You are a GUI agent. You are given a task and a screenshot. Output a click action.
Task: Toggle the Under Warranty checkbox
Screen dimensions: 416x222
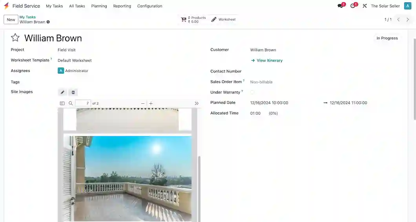[252, 92]
